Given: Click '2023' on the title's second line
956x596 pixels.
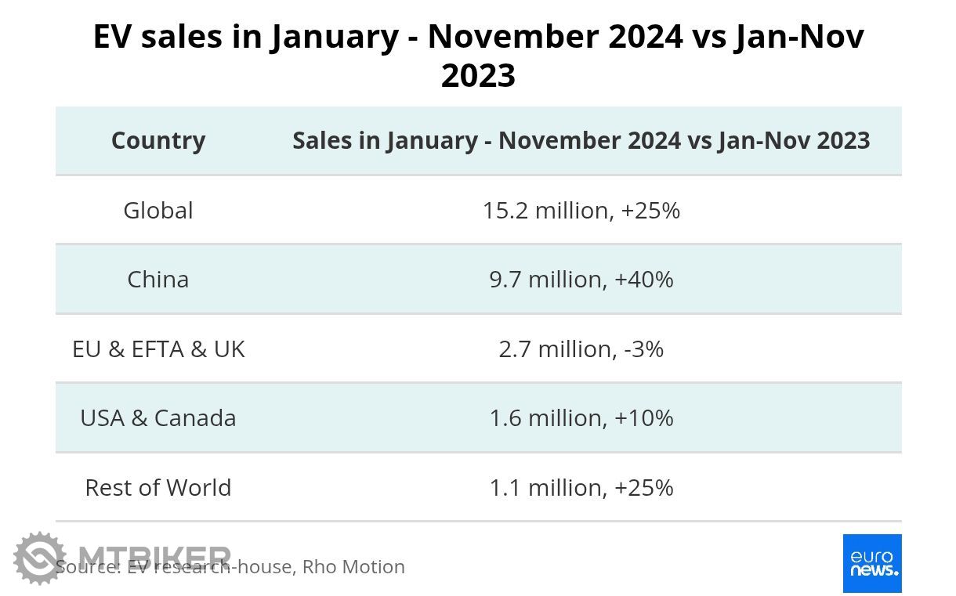Looking at the screenshot, I should [x=478, y=76].
